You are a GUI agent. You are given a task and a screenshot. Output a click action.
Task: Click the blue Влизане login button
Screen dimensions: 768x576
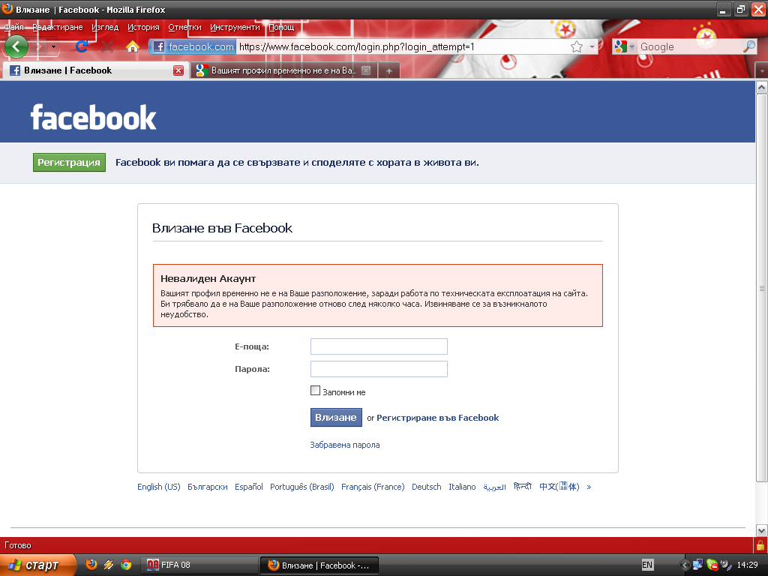tap(336, 417)
